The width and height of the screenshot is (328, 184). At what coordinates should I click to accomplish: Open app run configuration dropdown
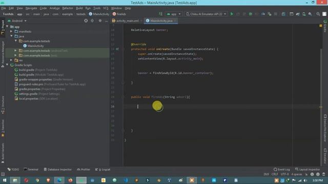pos(174,14)
